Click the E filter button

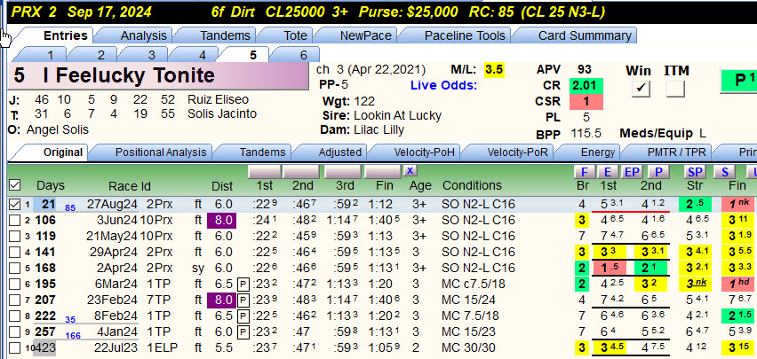pos(608,172)
